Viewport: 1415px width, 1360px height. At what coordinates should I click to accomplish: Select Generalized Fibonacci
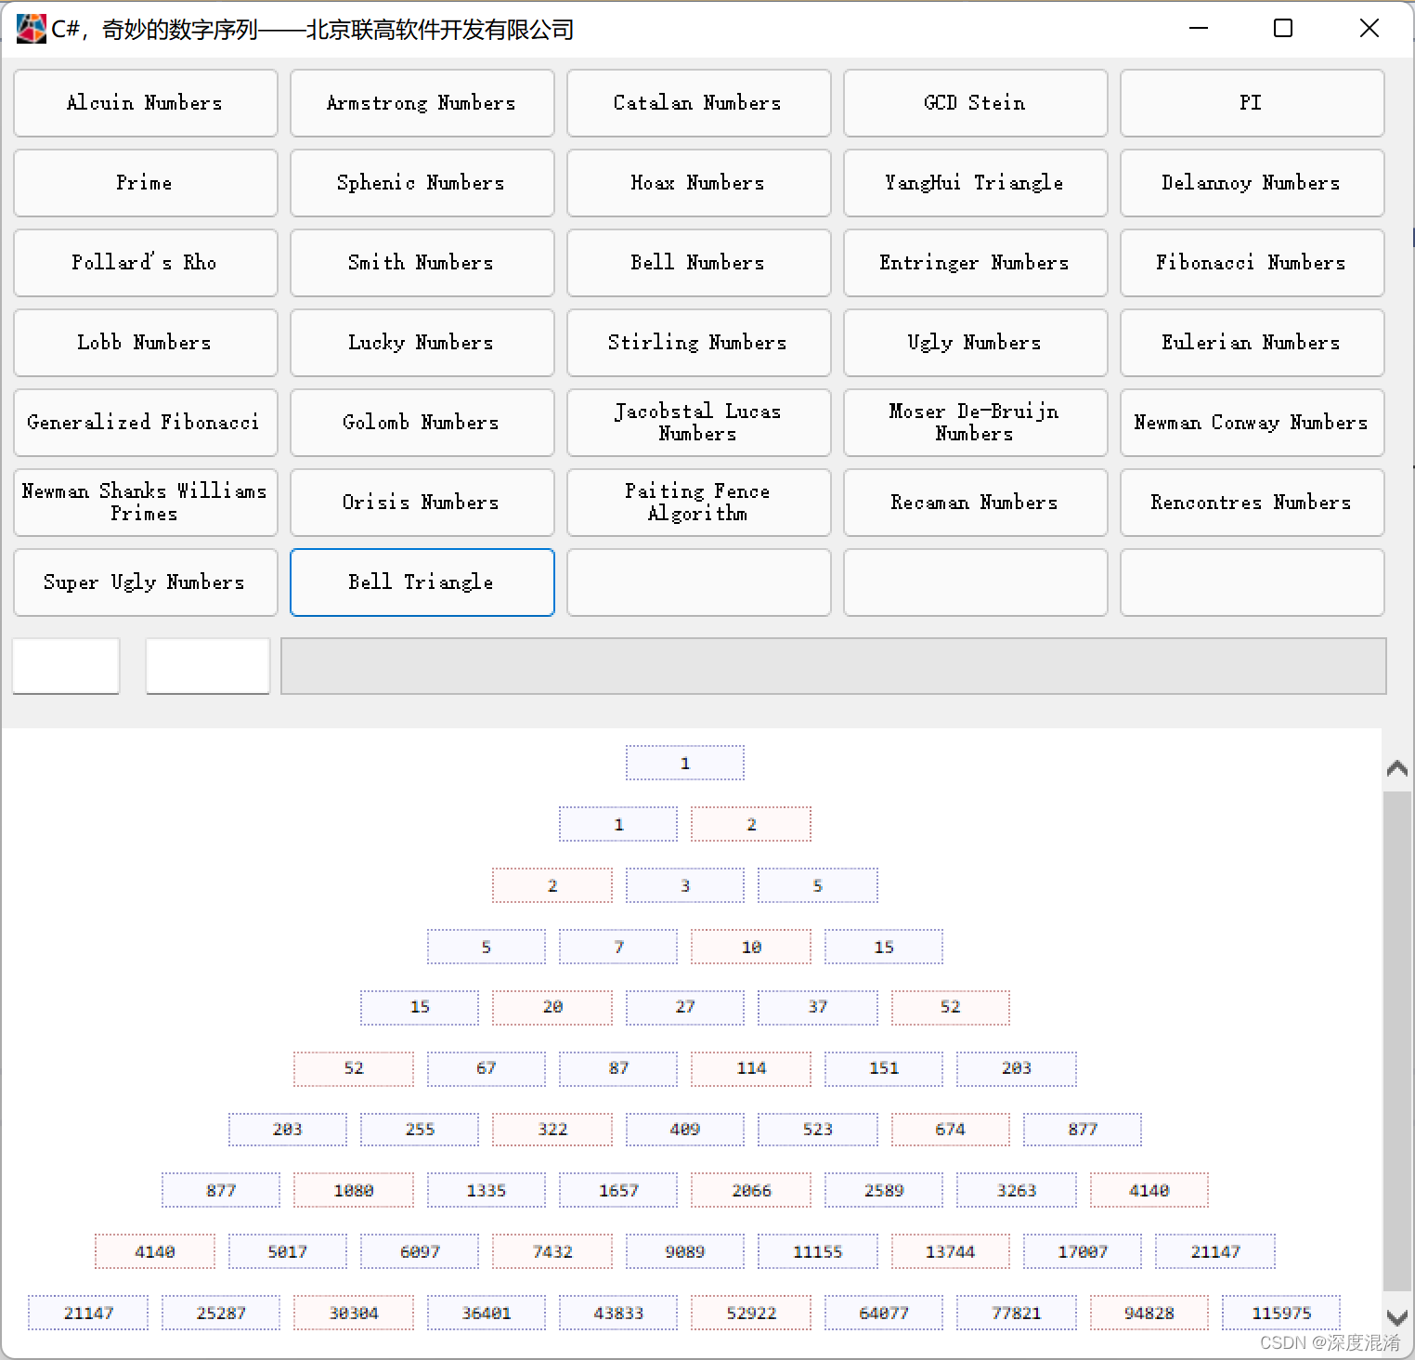point(146,423)
